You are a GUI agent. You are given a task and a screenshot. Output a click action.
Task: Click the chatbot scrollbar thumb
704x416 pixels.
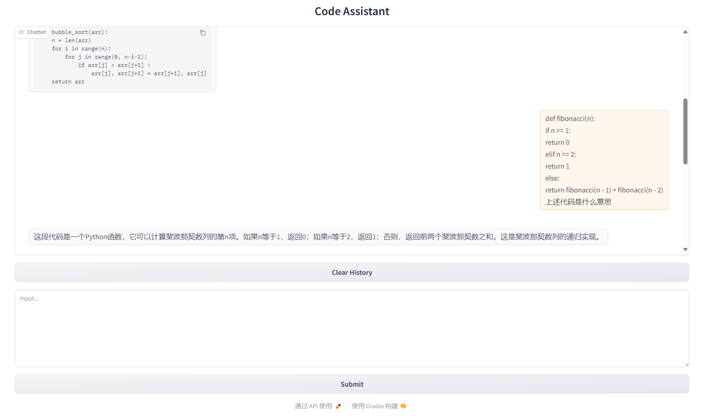[x=685, y=131]
